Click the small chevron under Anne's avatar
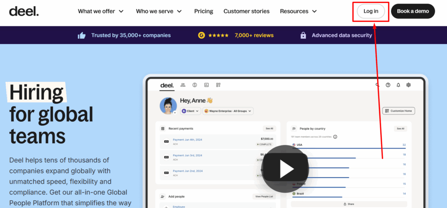The image size is (447, 208). click(175, 113)
